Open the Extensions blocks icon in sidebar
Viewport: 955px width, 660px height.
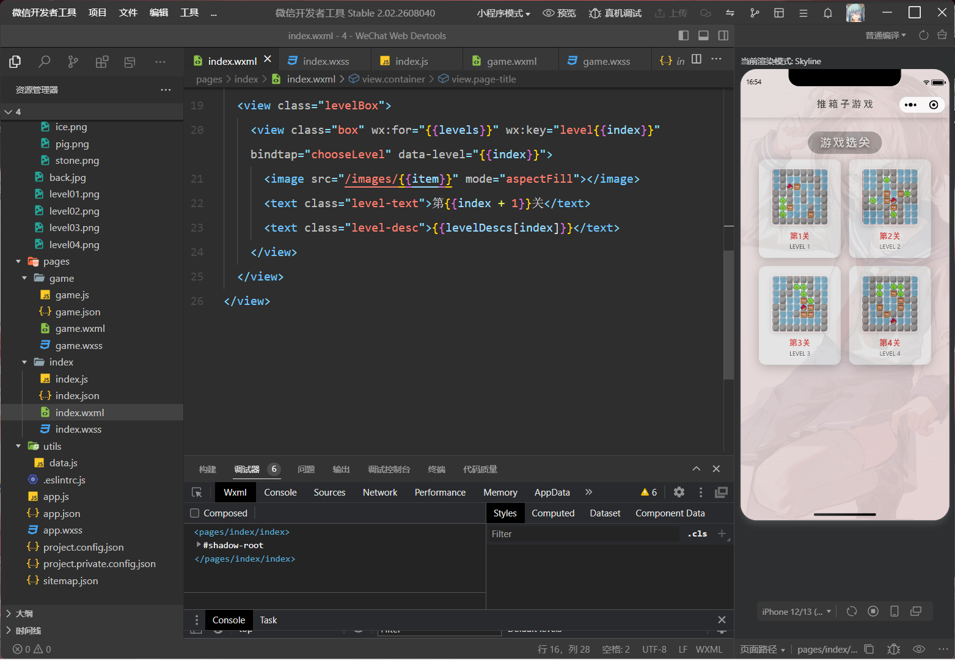coord(102,61)
